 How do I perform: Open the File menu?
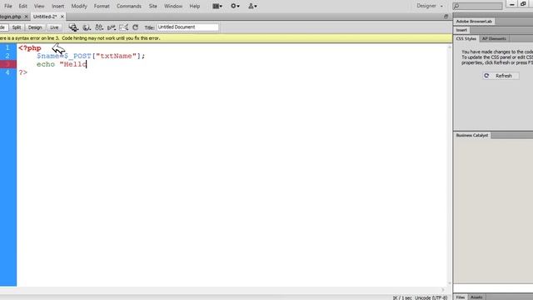8,6
